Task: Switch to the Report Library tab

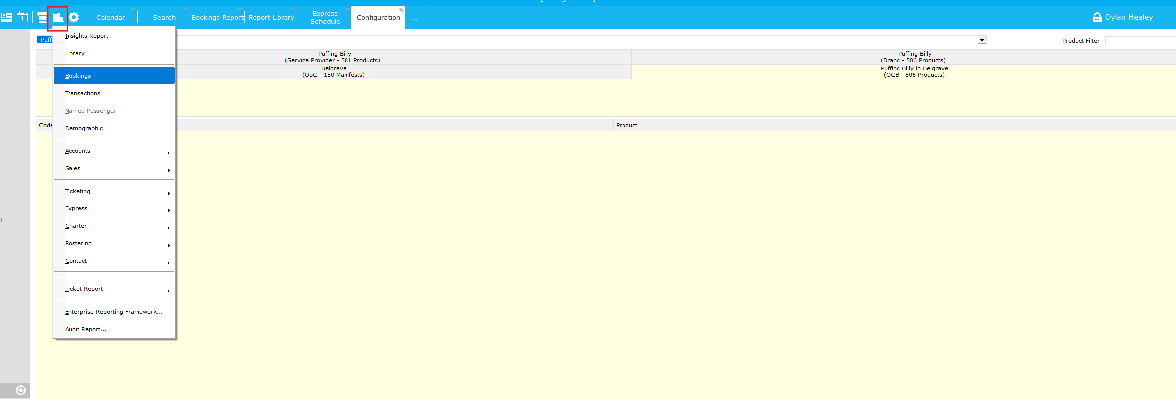Action: (272, 18)
